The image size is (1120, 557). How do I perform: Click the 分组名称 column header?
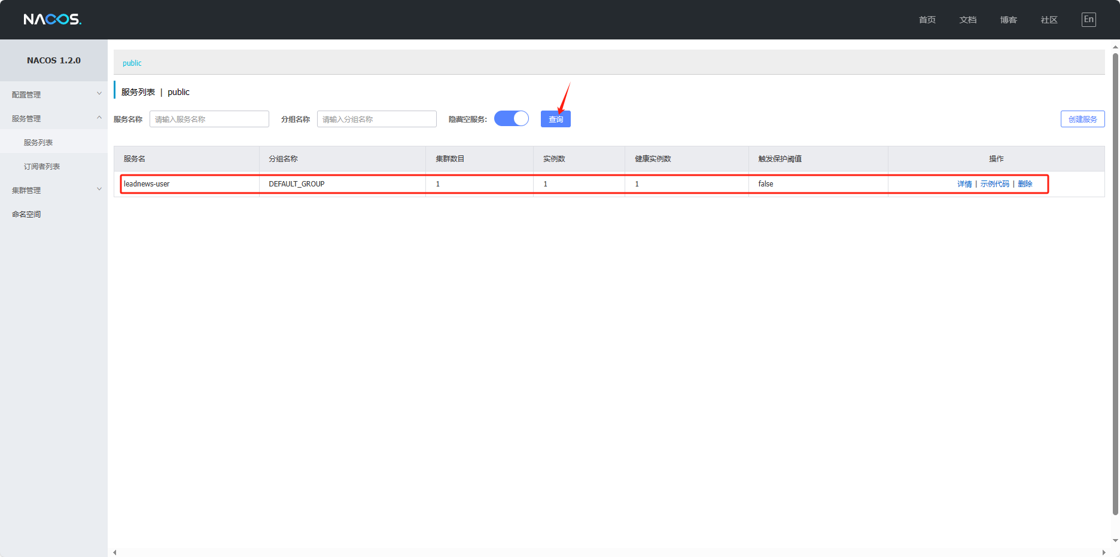(x=342, y=159)
